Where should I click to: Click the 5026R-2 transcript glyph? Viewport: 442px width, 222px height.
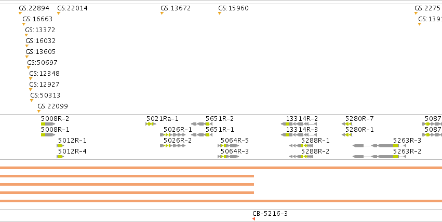coord(173,146)
